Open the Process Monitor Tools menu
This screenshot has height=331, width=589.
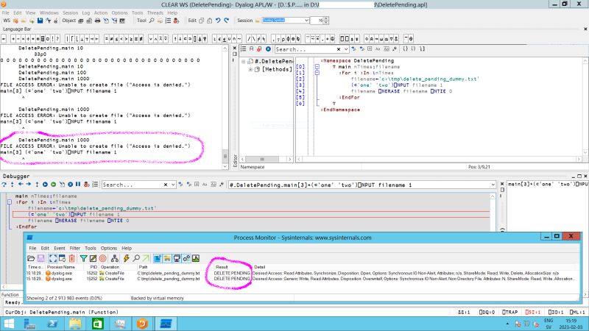coord(90,248)
